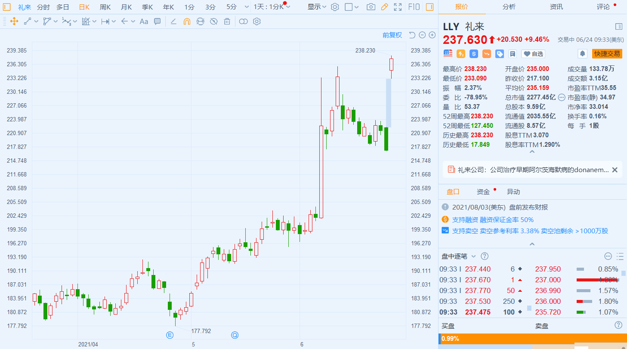627x349 pixels.
Task: Open drawing tools settings gear
Action: coord(257,22)
